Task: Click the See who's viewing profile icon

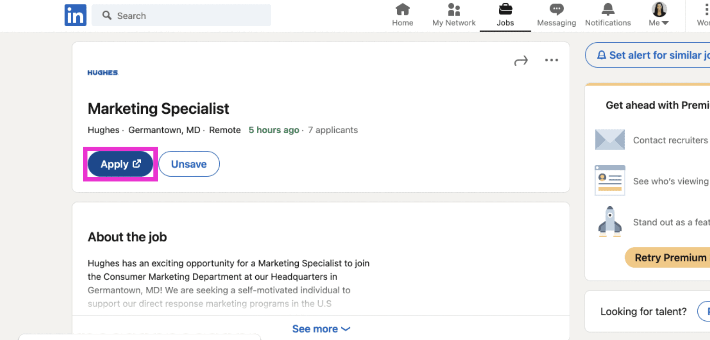Action: (x=610, y=180)
